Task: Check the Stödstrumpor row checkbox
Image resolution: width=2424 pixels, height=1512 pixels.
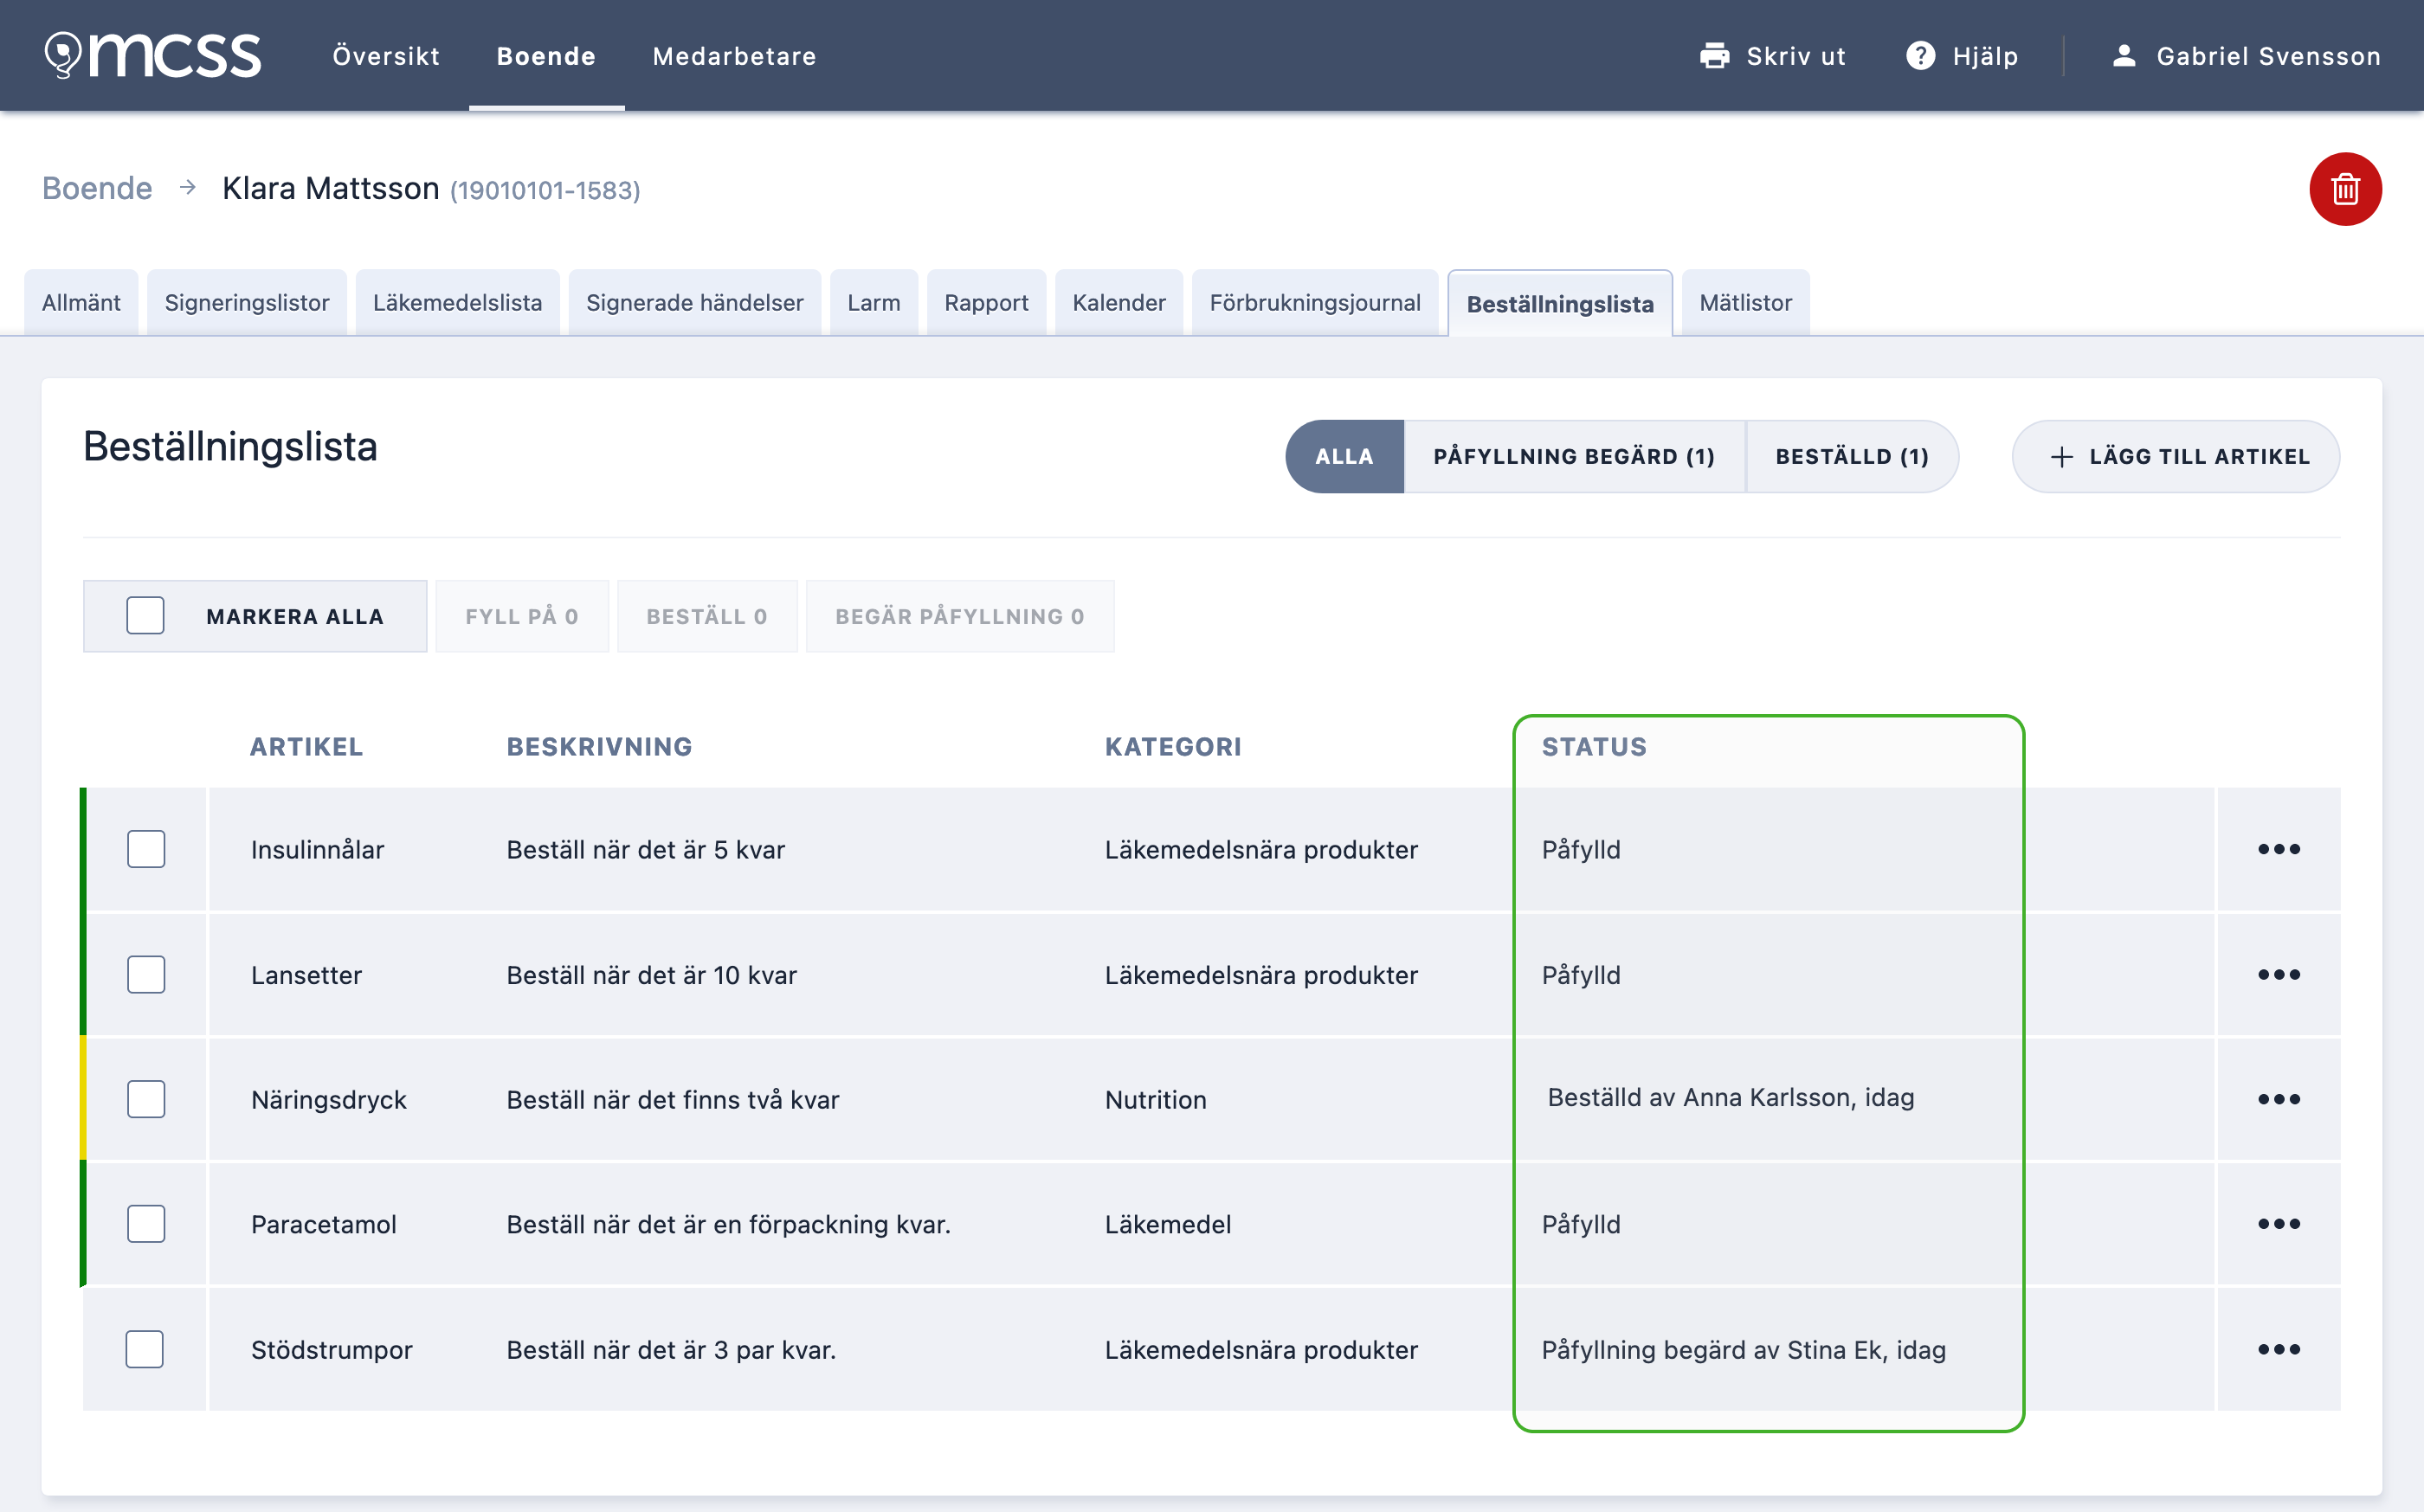Action: 145,1349
